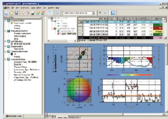
Task: Open the Data menu
Action: click(x=33, y=8)
